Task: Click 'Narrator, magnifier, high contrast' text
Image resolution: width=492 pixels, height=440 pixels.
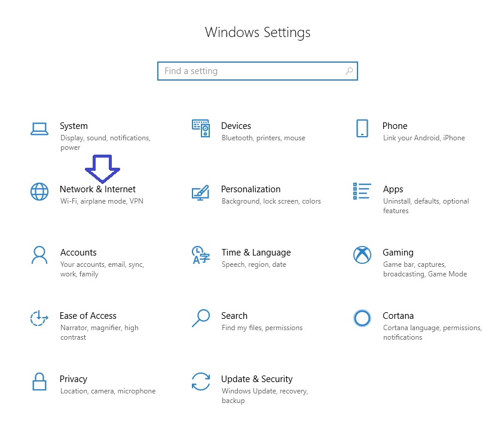Action: 99,333
